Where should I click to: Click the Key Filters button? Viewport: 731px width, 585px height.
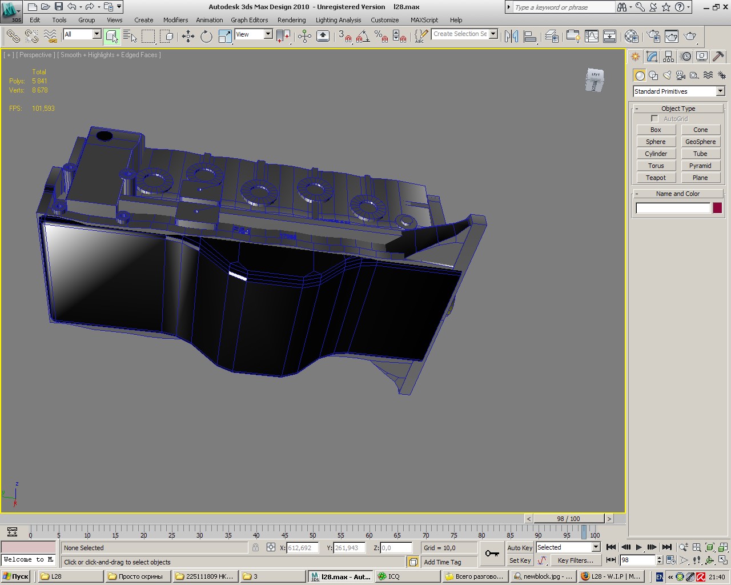click(x=575, y=560)
